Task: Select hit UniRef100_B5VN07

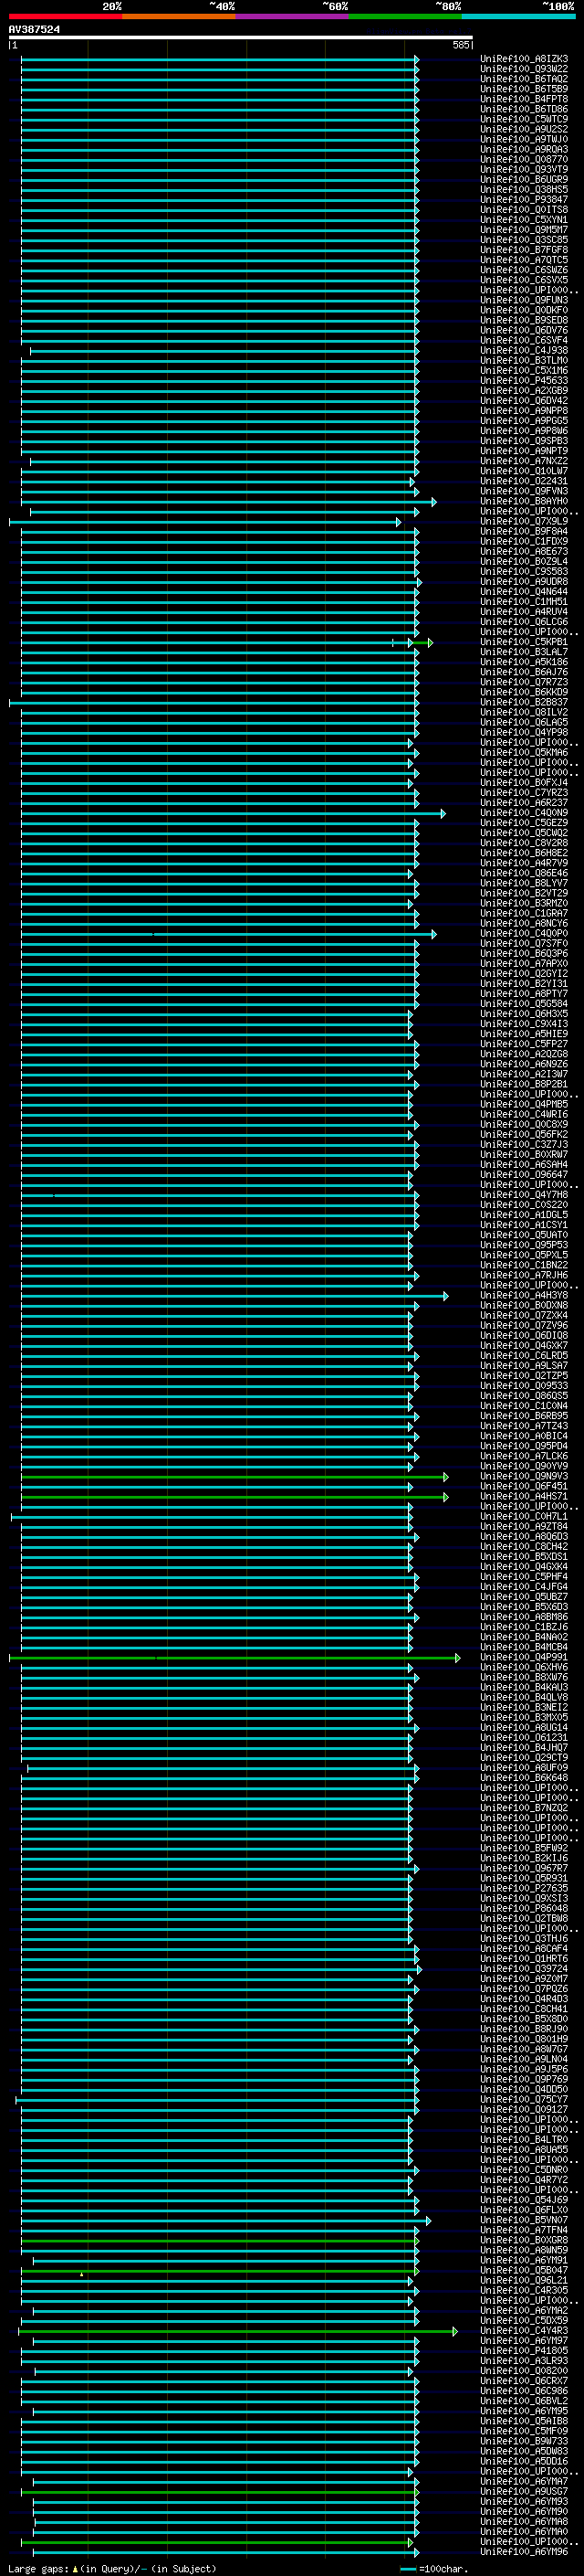Action: (x=524, y=2220)
